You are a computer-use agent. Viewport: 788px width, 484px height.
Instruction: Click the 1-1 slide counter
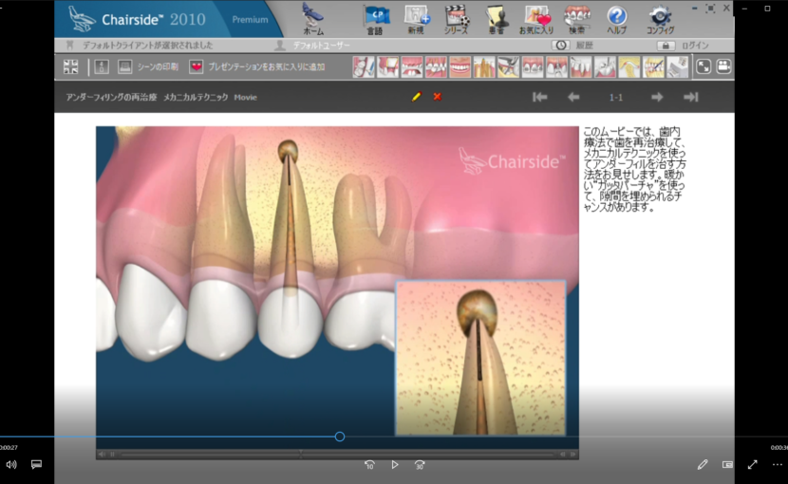(x=615, y=98)
